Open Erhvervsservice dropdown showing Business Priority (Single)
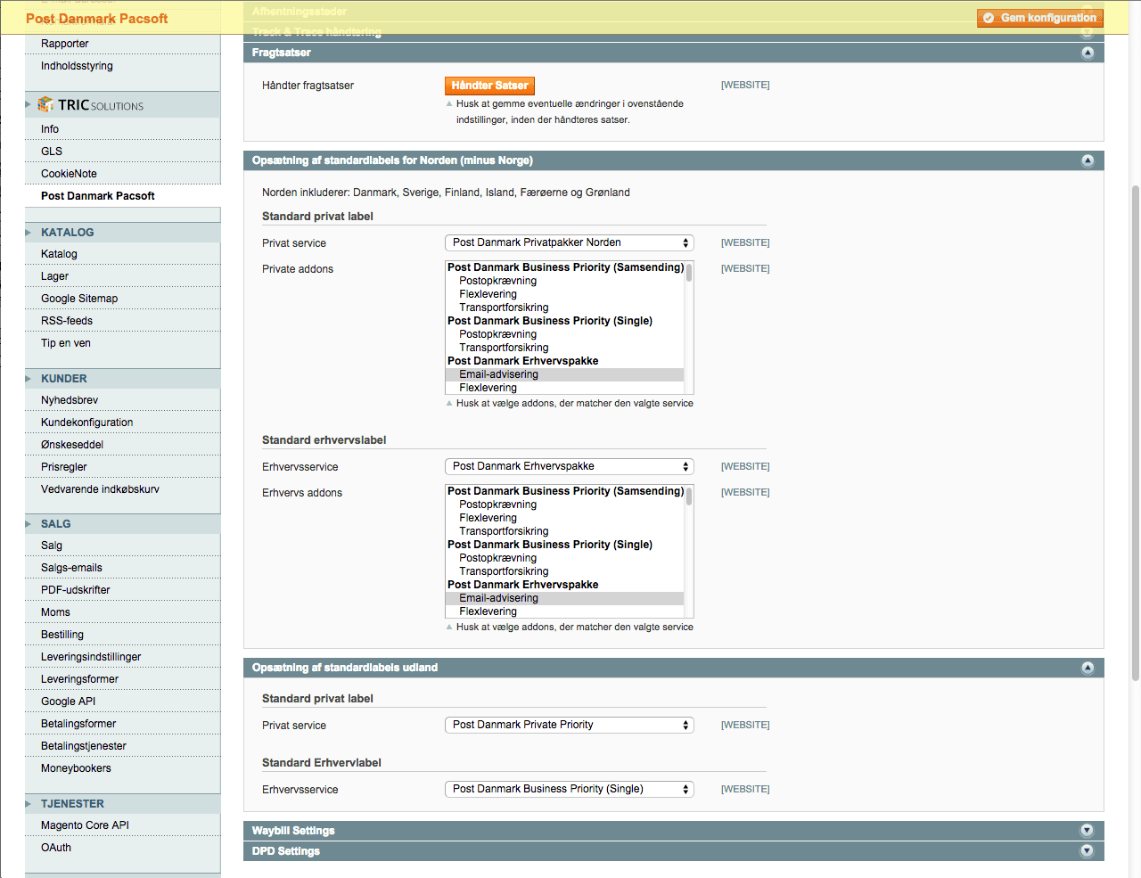The image size is (1141, 878). tap(569, 790)
